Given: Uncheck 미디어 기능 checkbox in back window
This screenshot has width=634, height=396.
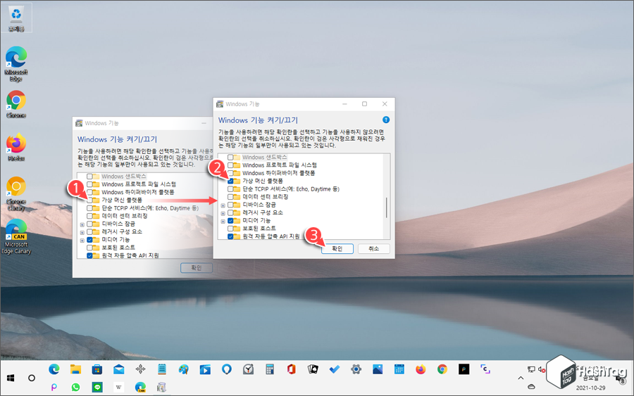Looking at the screenshot, I should click(89, 240).
